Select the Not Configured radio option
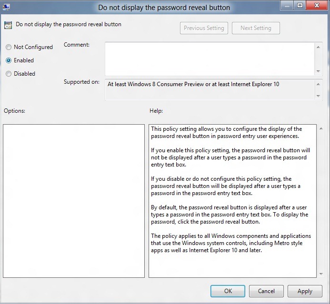The width and height of the screenshot is (330, 304). [9, 47]
